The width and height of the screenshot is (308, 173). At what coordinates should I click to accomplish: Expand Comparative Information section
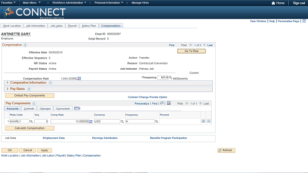[8, 83]
